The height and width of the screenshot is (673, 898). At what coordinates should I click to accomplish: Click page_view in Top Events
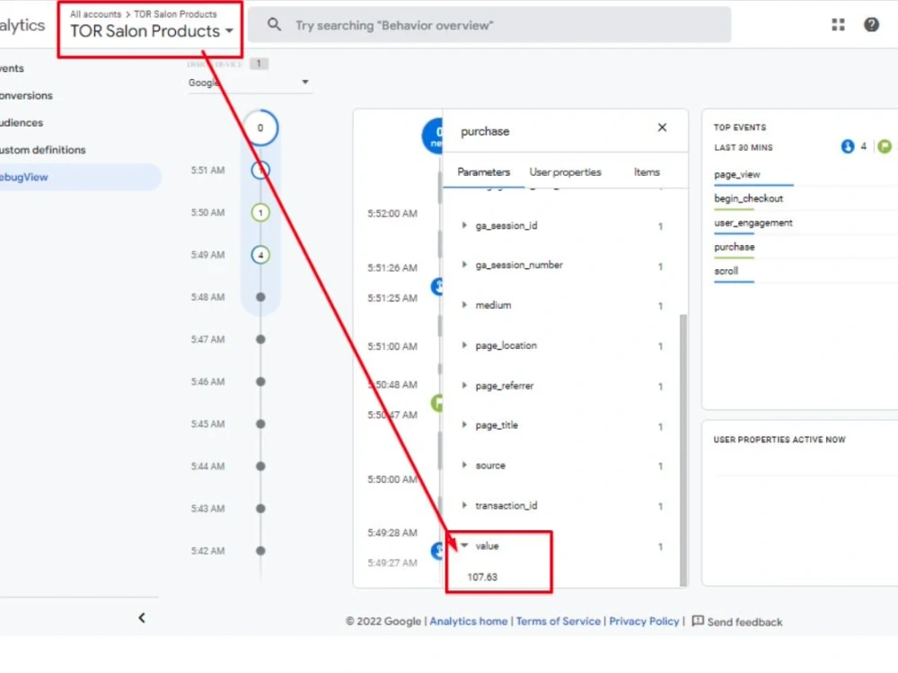tap(737, 175)
